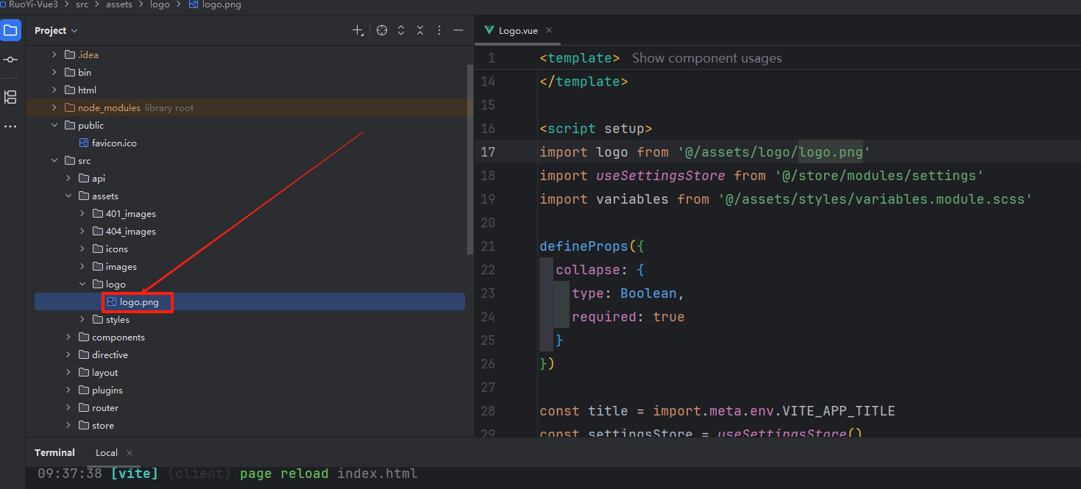
Task: Expand the node_modules folder
Action: [54, 108]
